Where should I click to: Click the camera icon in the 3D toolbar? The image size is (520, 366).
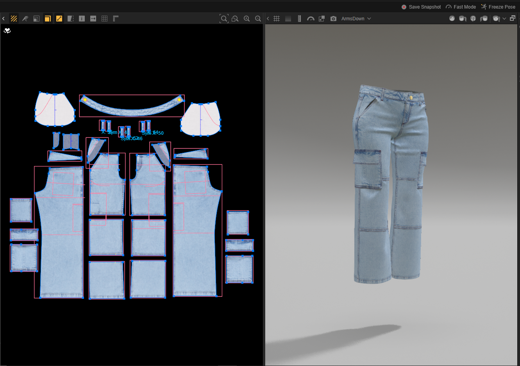click(x=333, y=18)
